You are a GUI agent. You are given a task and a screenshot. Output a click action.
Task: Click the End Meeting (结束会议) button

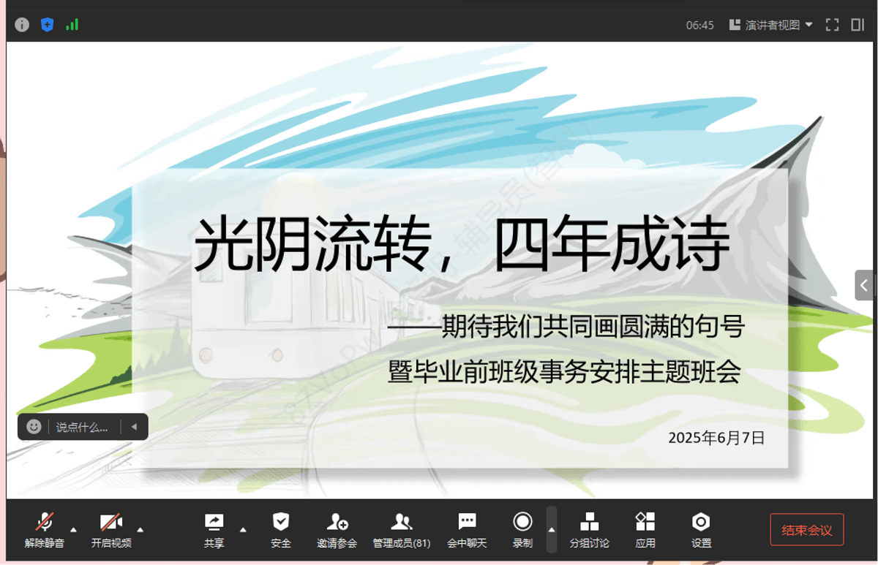[806, 530]
